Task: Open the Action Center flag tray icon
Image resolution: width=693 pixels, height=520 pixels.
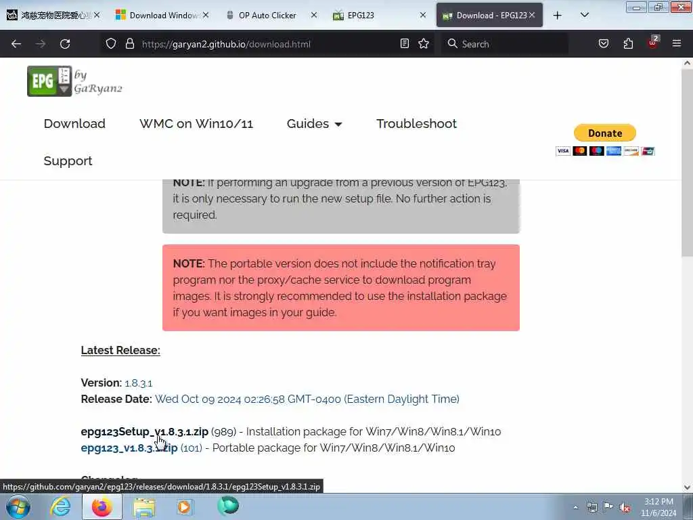Action: (x=608, y=507)
